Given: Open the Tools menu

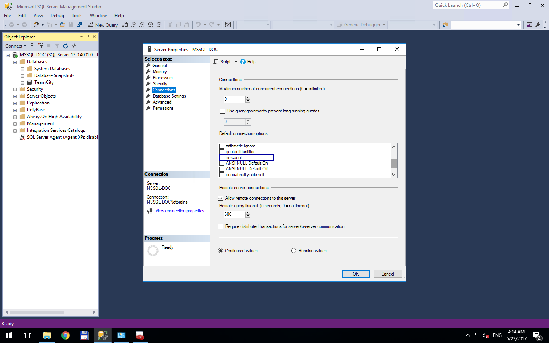Looking at the screenshot, I should pos(77,16).
